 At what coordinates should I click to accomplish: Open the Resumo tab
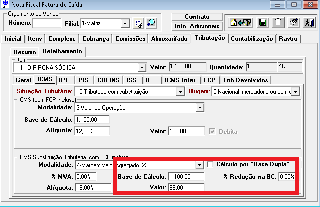point(25,52)
